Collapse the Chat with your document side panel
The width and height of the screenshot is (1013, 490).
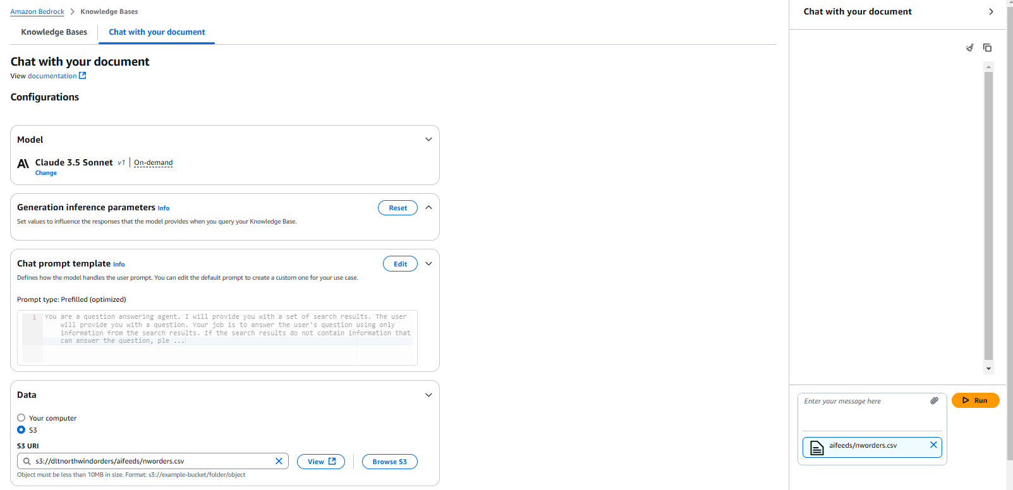(x=991, y=11)
